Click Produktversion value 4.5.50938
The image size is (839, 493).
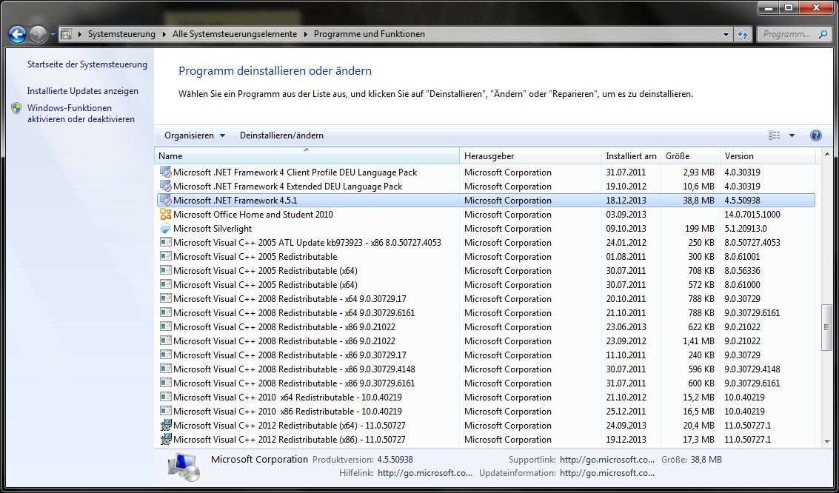395,459
